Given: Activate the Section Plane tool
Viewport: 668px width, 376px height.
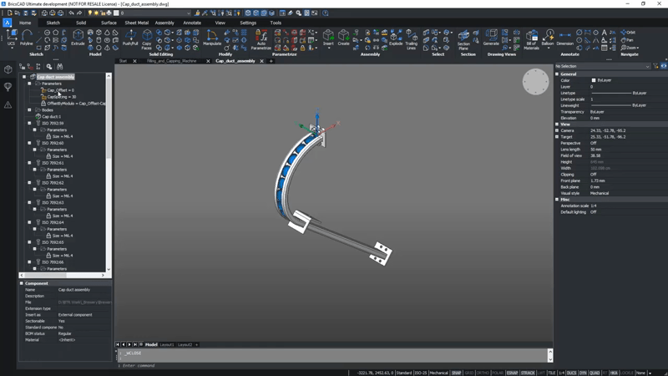Looking at the screenshot, I should [x=463, y=39].
